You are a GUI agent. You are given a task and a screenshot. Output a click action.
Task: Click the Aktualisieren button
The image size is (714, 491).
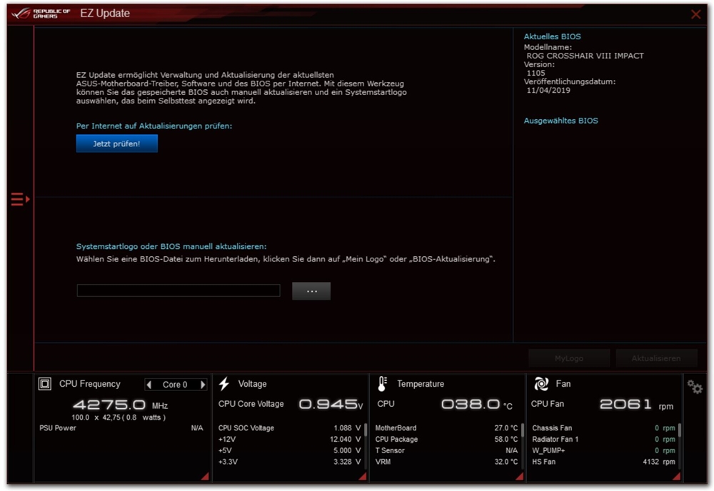coord(656,358)
